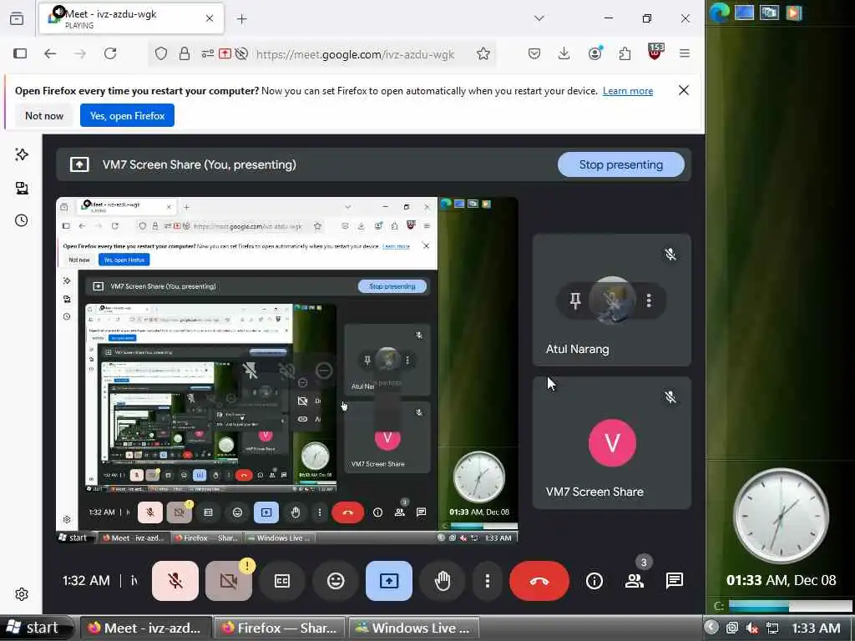Click the Firefox URL address field
855x641 pixels.
tap(355, 54)
